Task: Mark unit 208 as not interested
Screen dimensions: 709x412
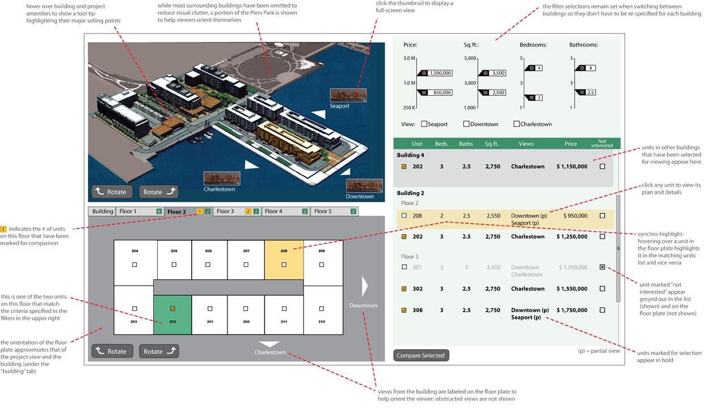Action: [x=602, y=215]
